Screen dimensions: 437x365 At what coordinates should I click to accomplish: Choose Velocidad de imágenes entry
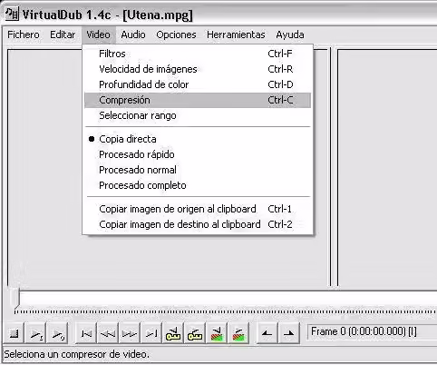198,69
